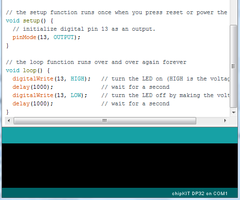Click 'digitalWrite(13, HIGH);' in the code
This screenshot has width=240, height=200.
[52, 79]
